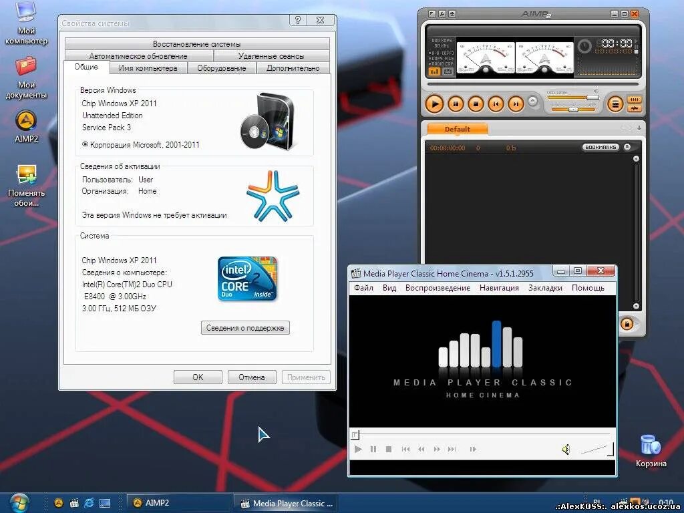Open Файл menu in Media Player Classic
Image resolution: width=684 pixels, height=513 pixels.
coord(363,288)
